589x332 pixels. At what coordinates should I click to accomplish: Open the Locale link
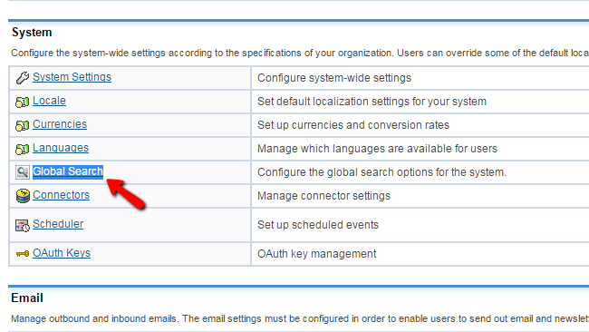pyautogui.click(x=49, y=101)
